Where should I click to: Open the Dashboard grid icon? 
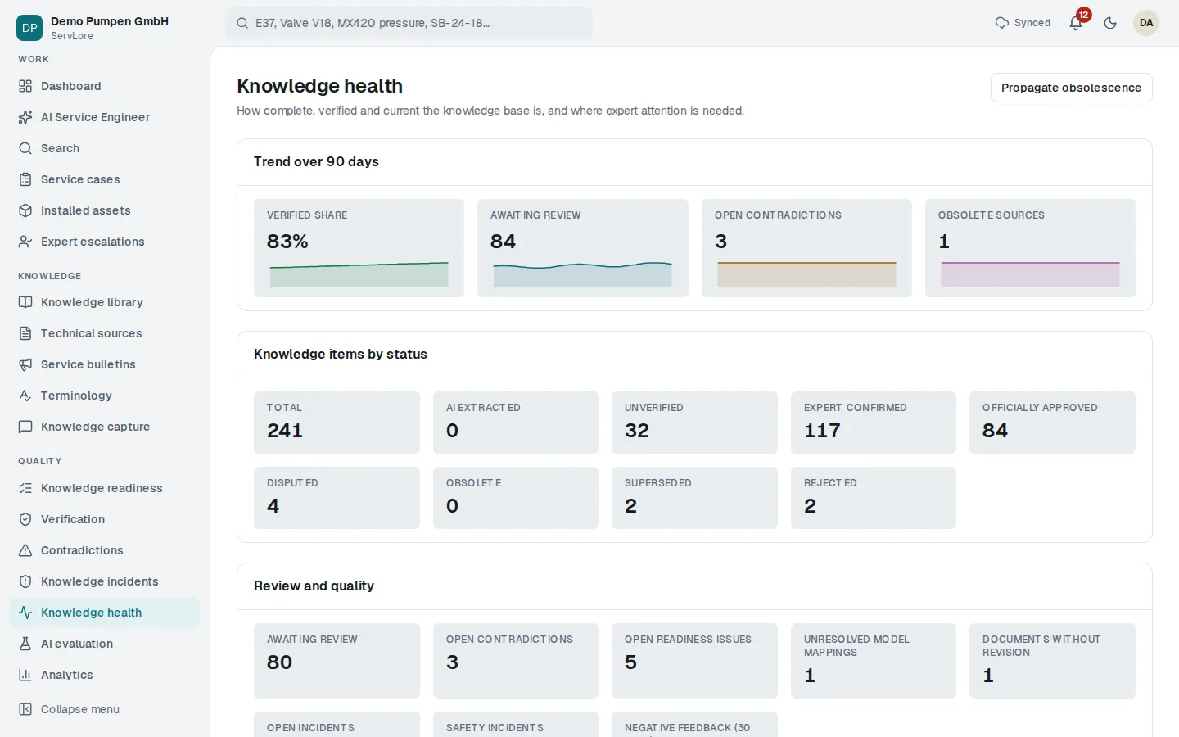pyautogui.click(x=25, y=86)
